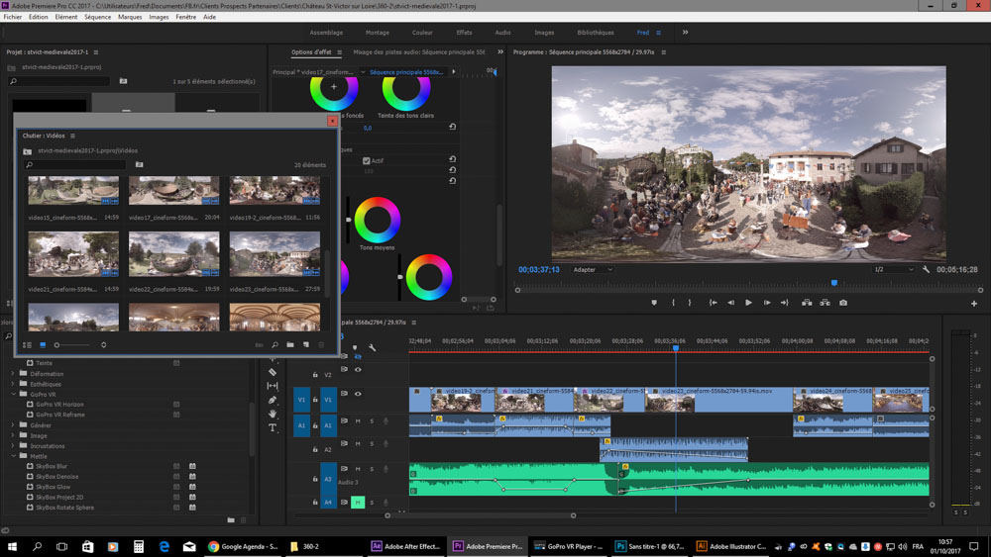Select the Type (T) tool
This screenshot has height=557, width=991.
(273, 427)
